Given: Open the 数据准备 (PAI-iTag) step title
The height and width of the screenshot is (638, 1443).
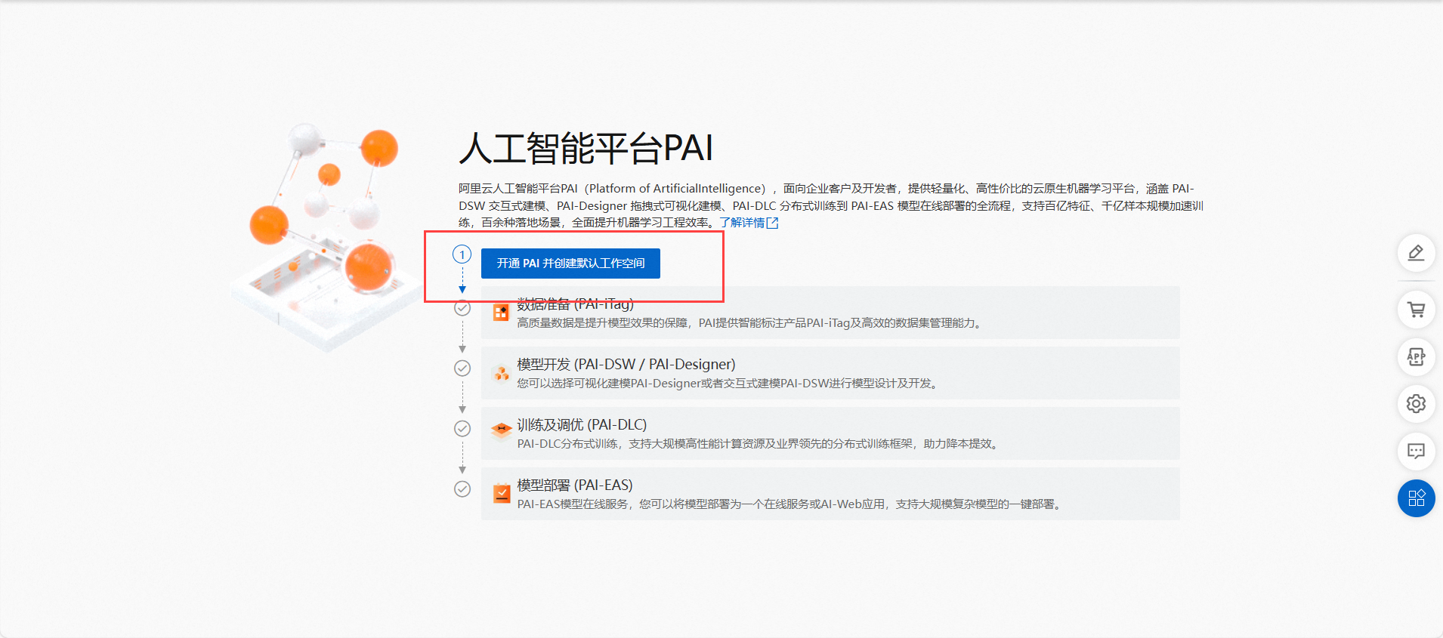Looking at the screenshot, I should point(575,304).
